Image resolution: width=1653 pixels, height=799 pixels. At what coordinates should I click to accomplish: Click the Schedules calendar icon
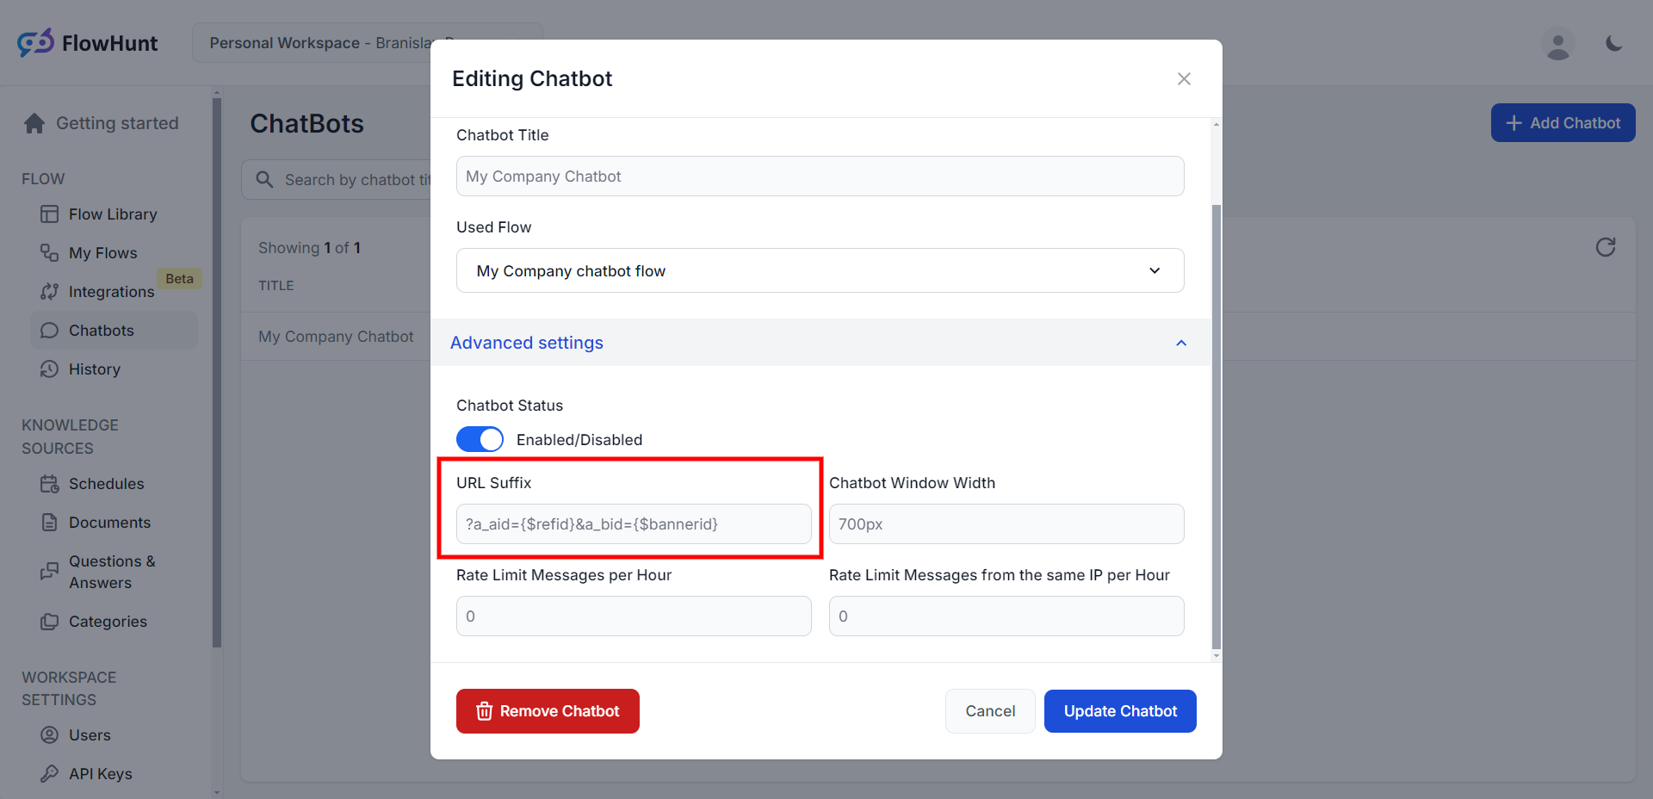coord(50,484)
